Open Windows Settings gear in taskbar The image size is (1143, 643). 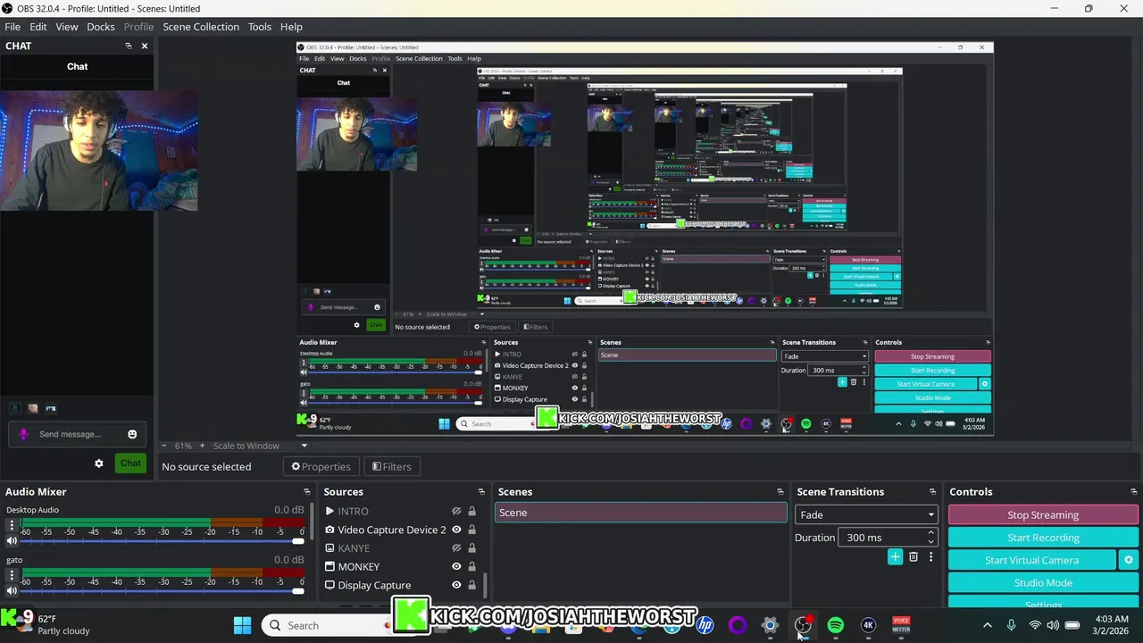pyautogui.click(x=770, y=625)
